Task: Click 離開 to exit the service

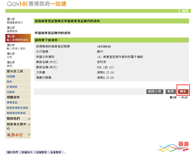Action: 185,11
